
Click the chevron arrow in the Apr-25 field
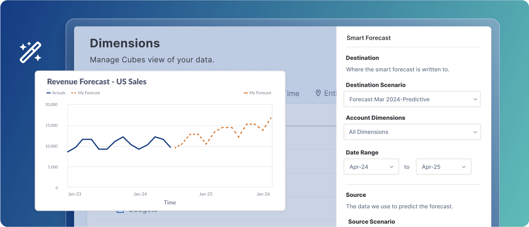[464, 167]
